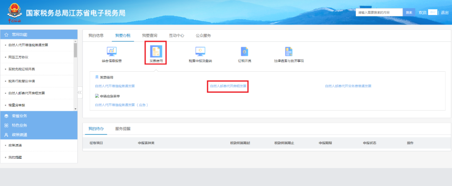Open the 综合信息报告 icon
The height and width of the screenshot is (186, 452).
(x=112, y=52)
